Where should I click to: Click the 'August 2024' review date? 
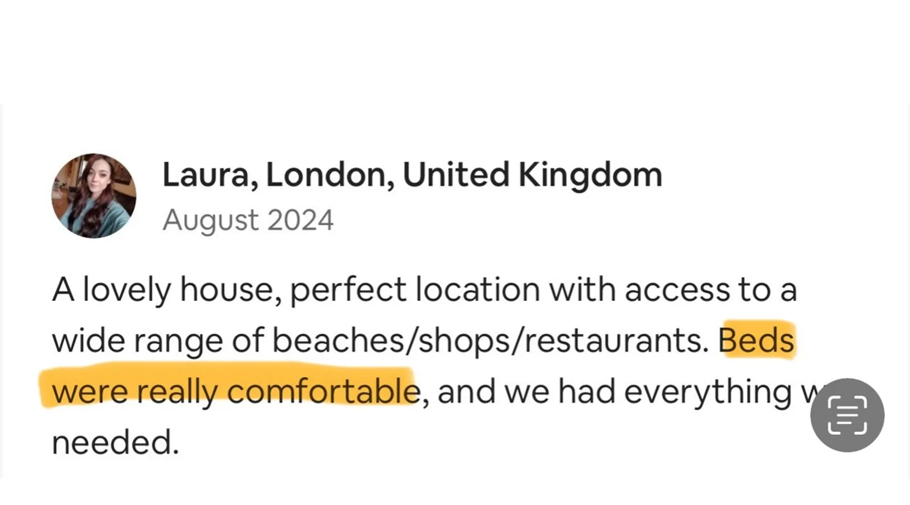point(248,220)
